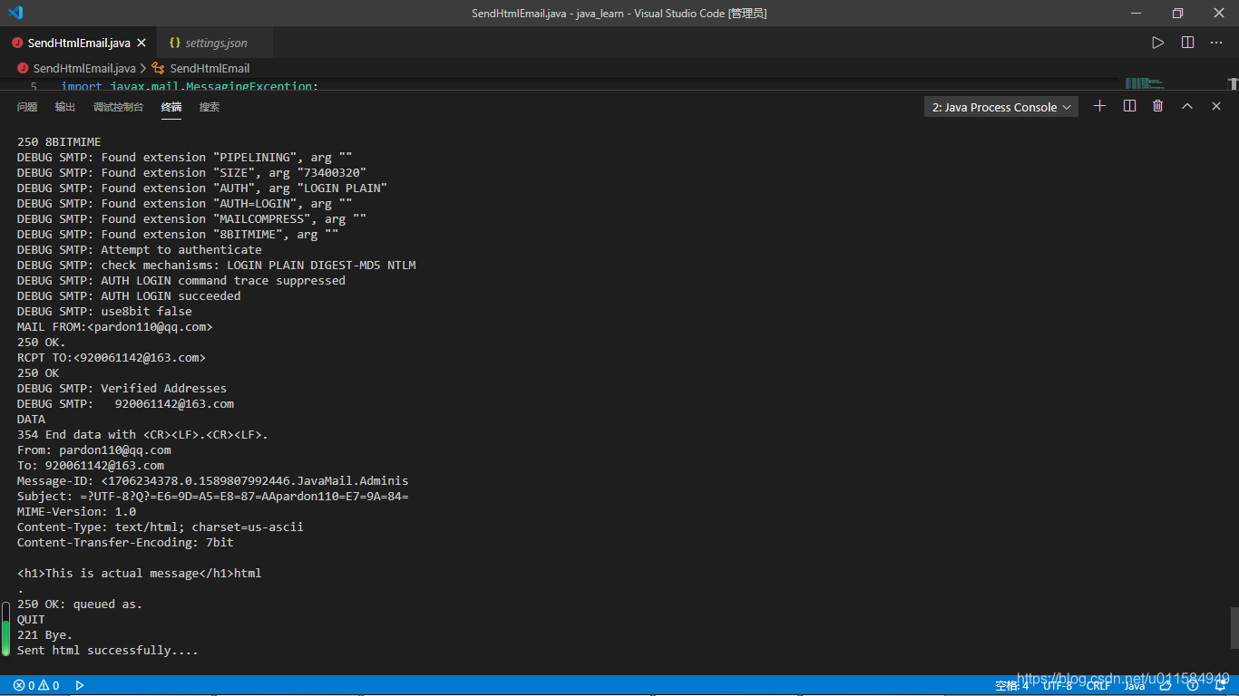The height and width of the screenshot is (696, 1239).
Task: Click SendHtmlEmail.java breadcrumb file item
Action: pyautogui.click(x=76, y=68)
